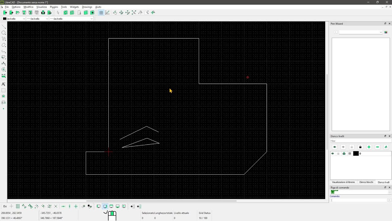Click Remove layer green minus button
Viewport: 392px width, 221px height.
[377, 147]
